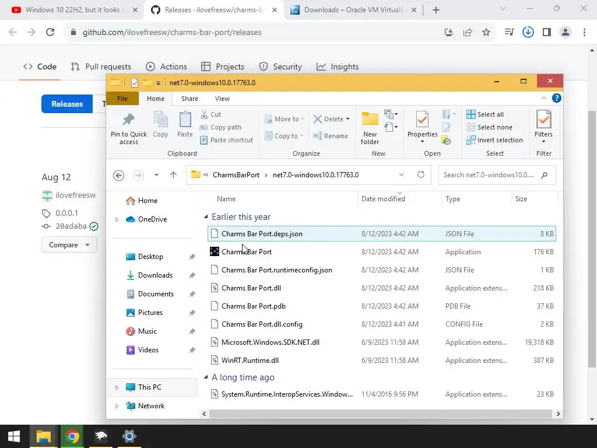Viewport: 597px width, 448px height.
Task: Click the Copy ribbon icon
Action: tap(160, 120)
